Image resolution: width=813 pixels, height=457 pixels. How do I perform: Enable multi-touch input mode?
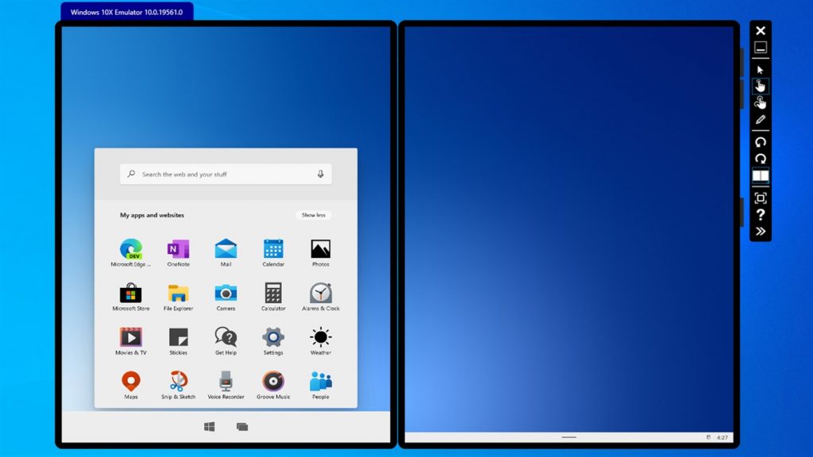(760, 102)
